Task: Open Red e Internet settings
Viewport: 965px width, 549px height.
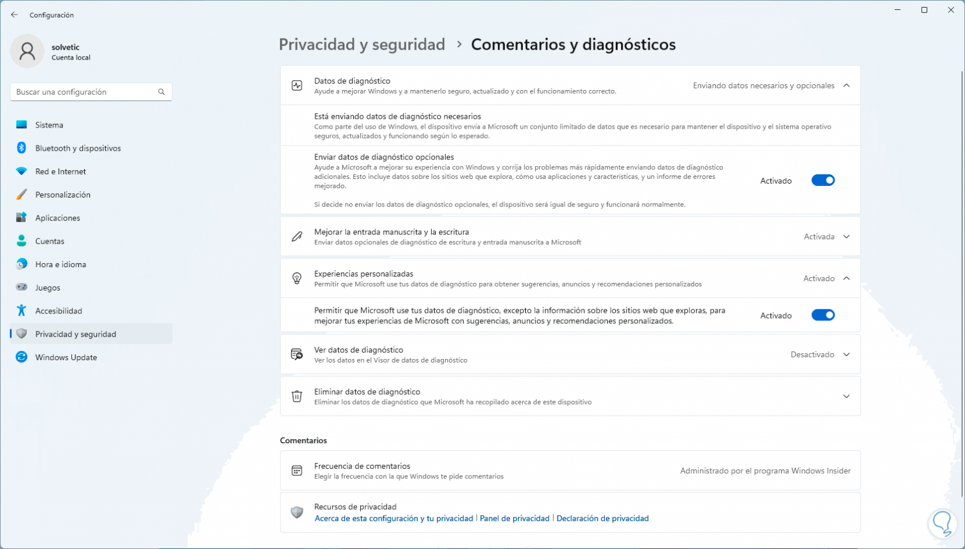Action: click(x=60, y=171)
